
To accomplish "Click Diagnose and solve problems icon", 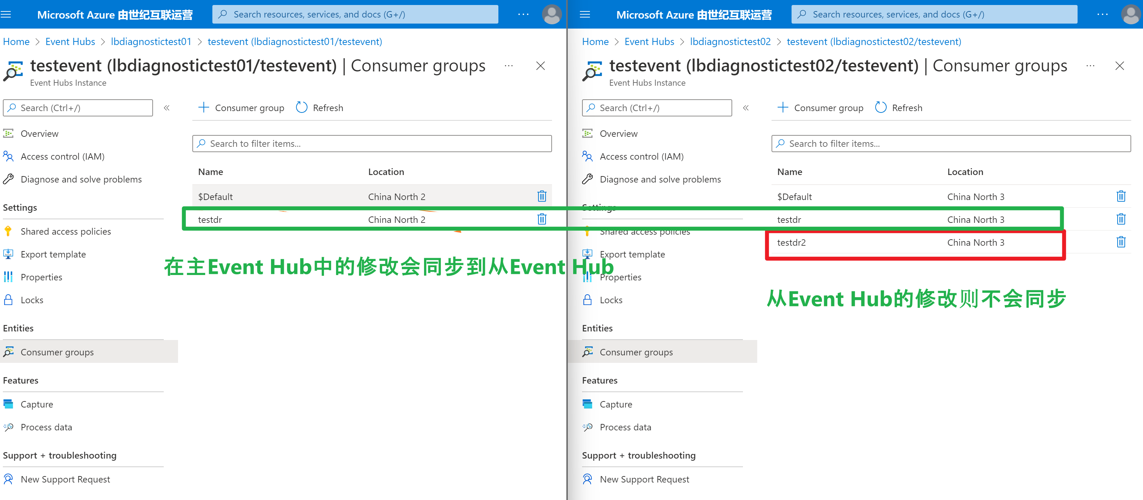I will [11, 179].
